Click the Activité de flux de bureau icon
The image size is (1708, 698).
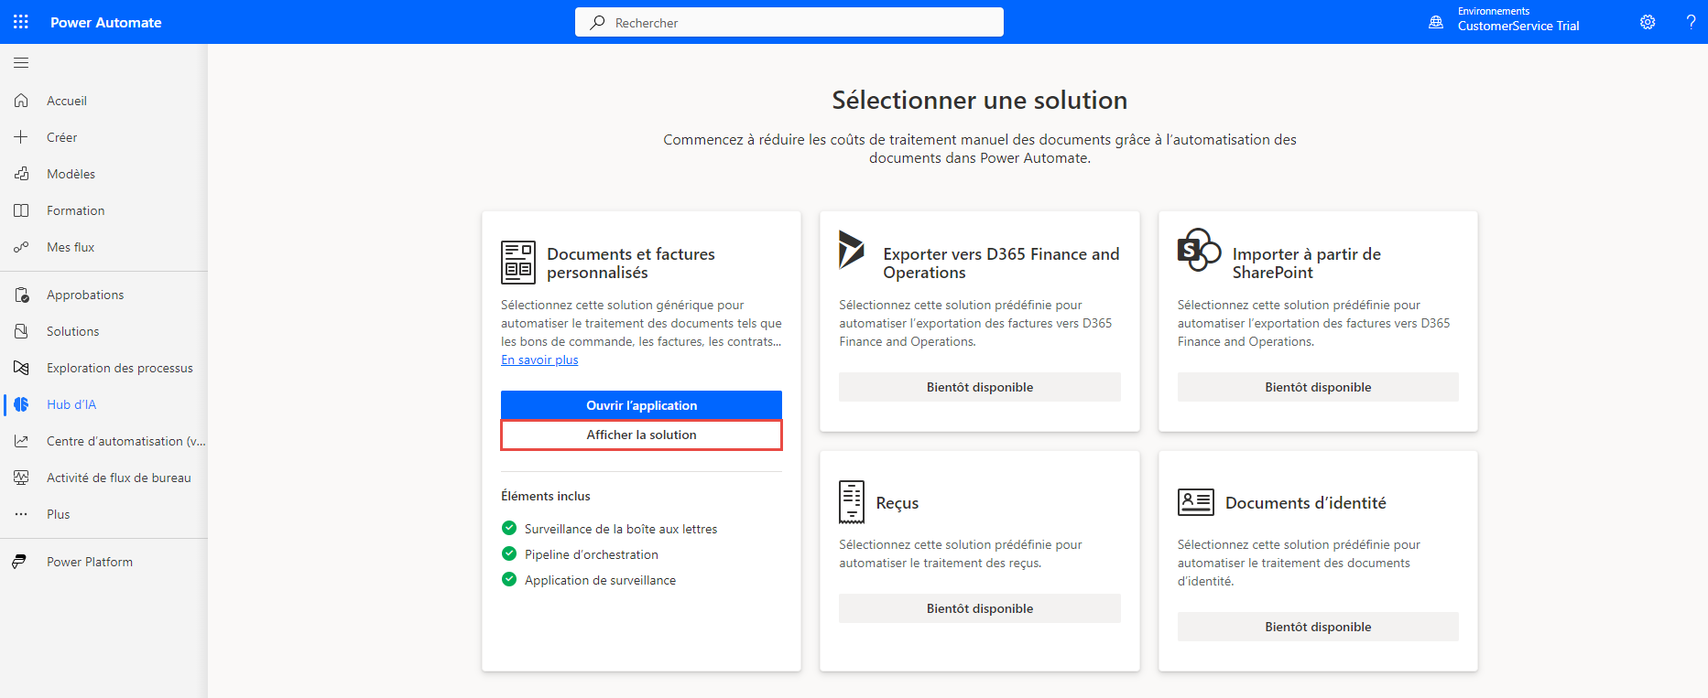click(21, 478)
